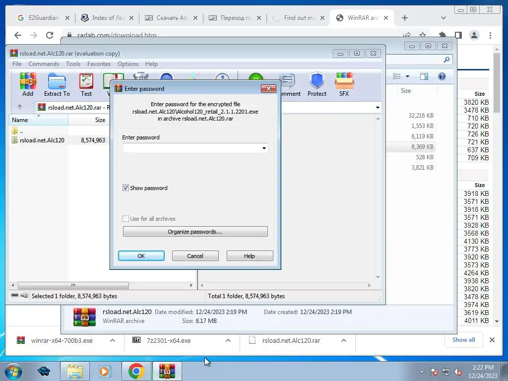Click the Size column header in WinRAR
The height and width of the screenshot is (381, 508).
[x=88, y=120]
